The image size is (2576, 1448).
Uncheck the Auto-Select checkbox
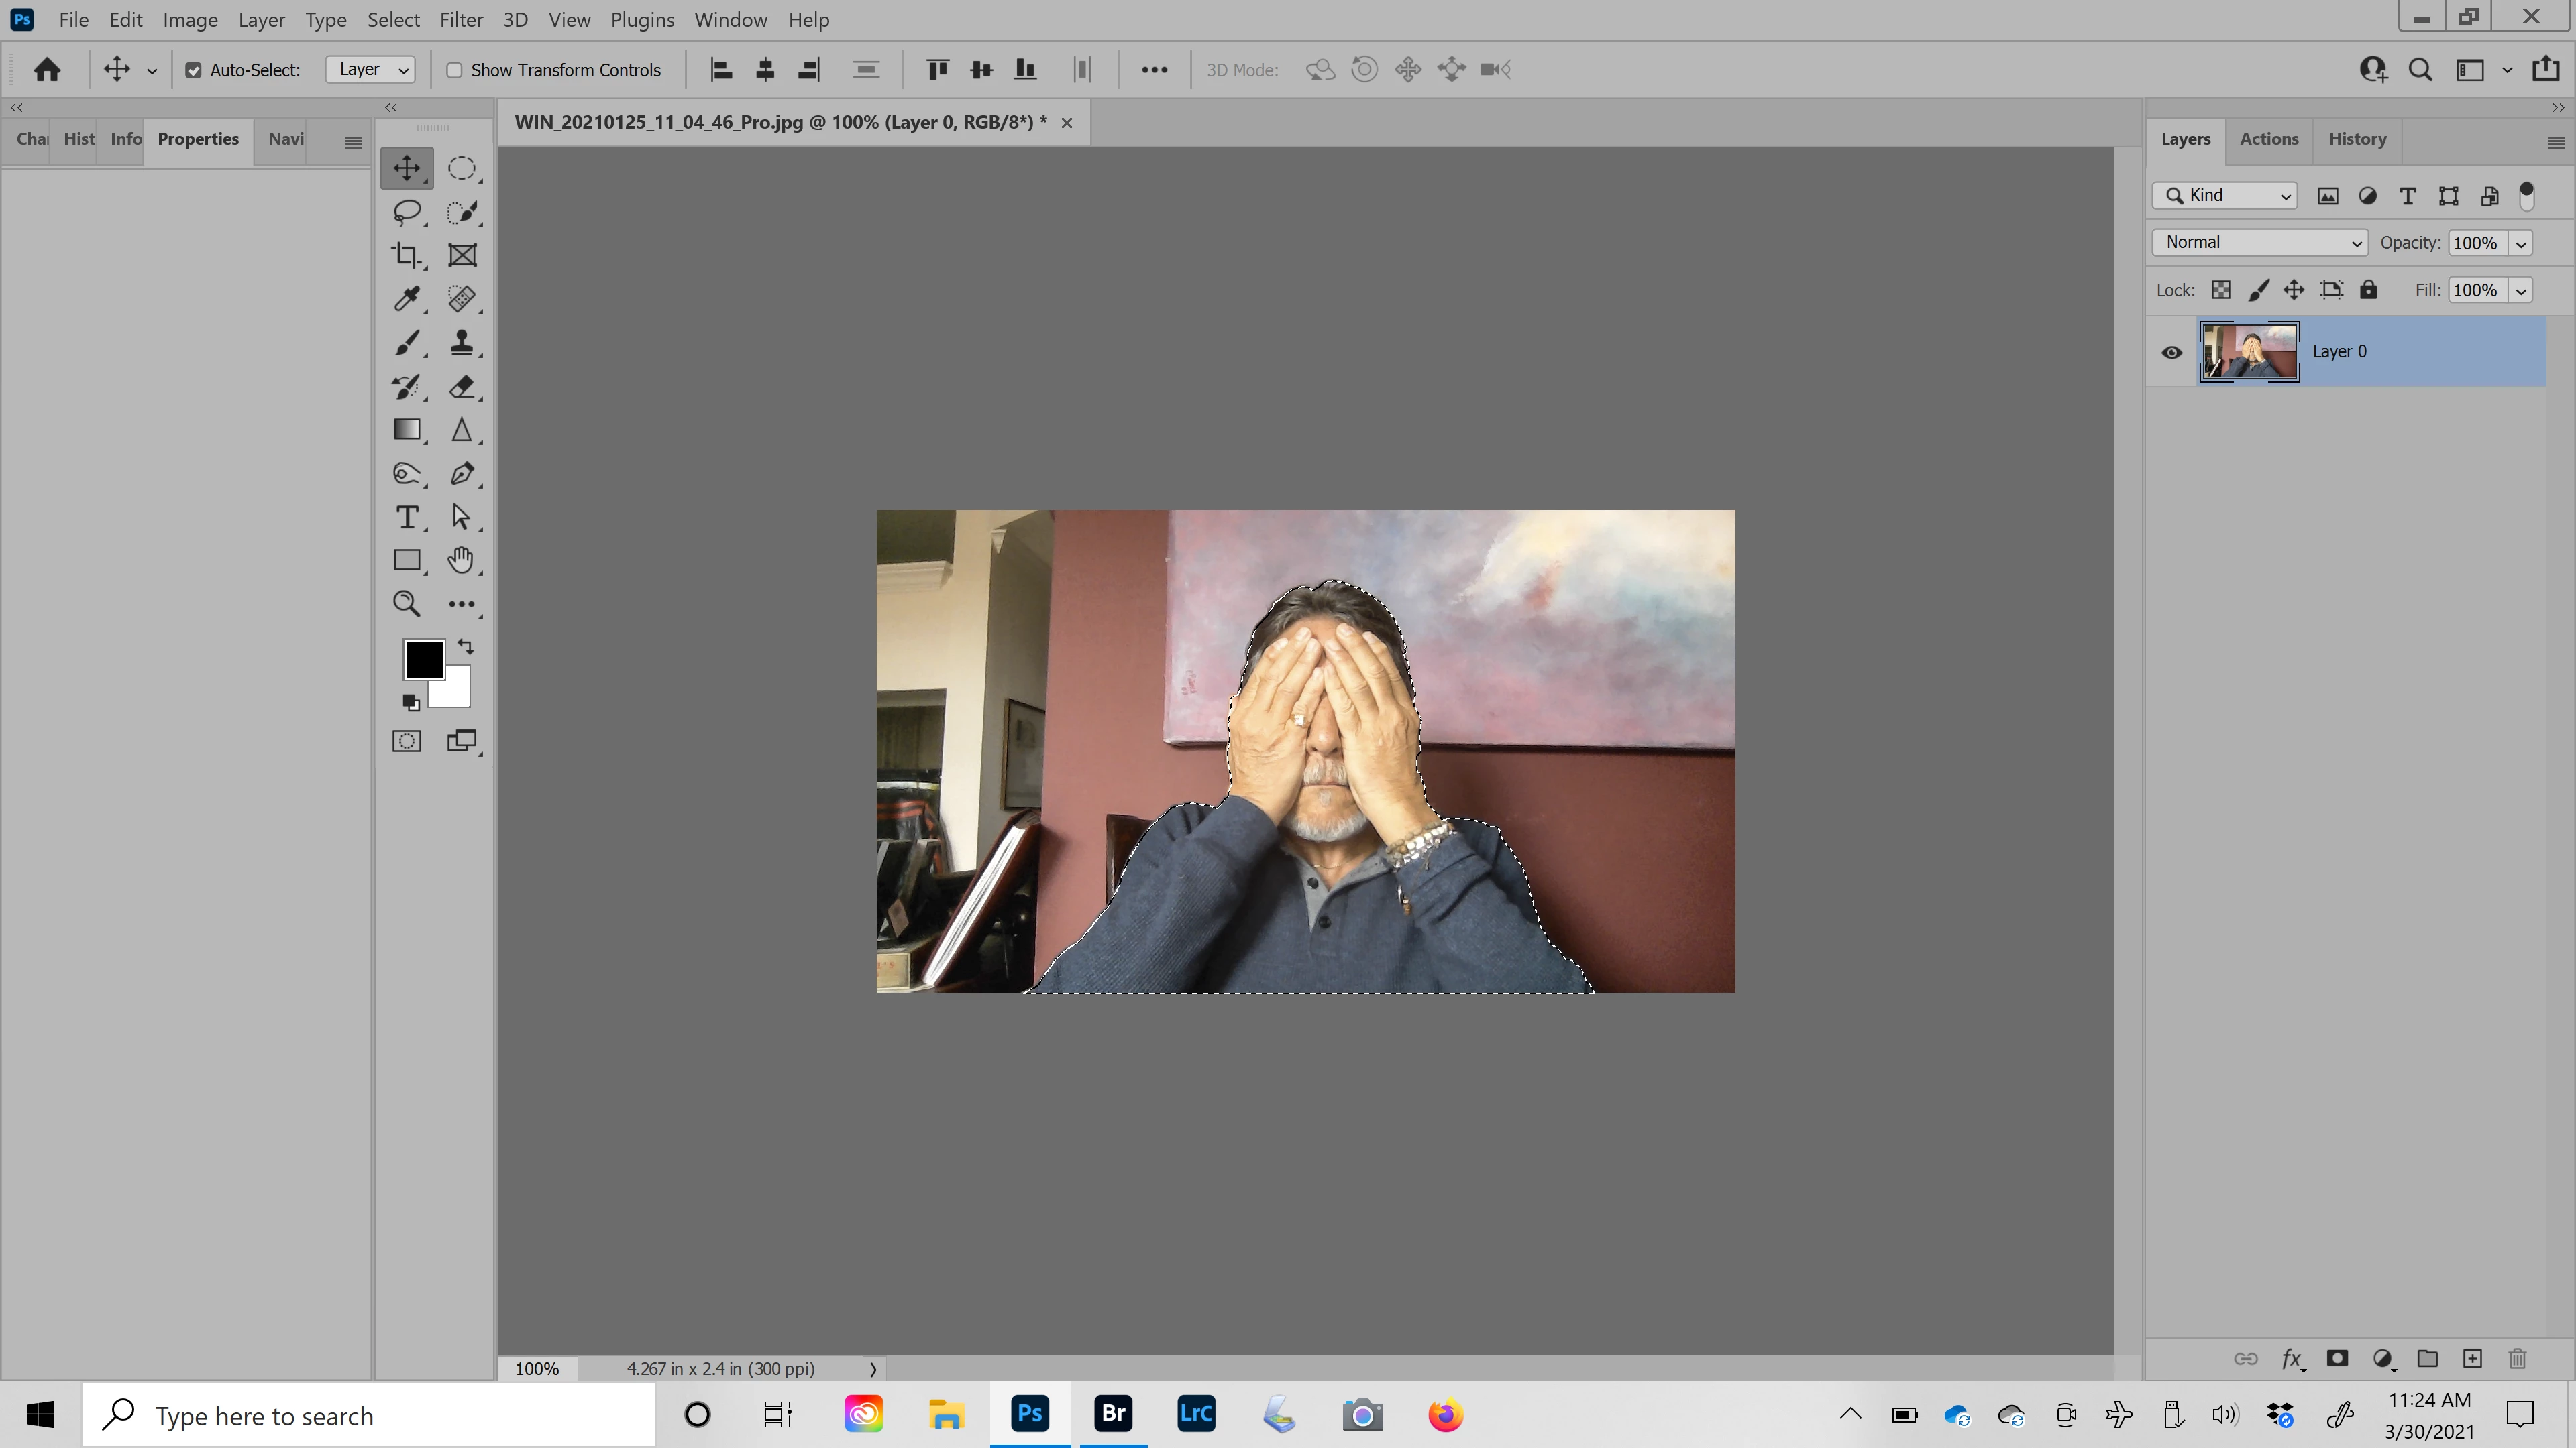[194, 70]
